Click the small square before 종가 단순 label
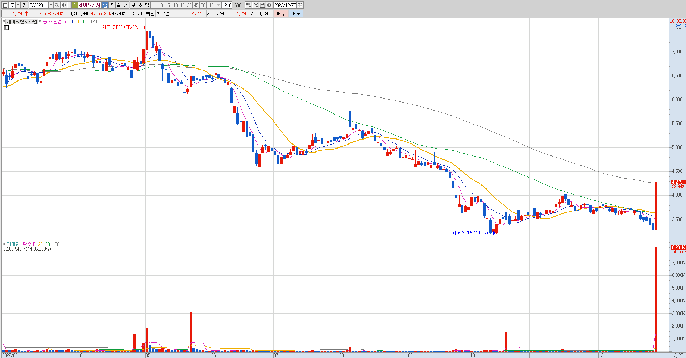This screenshot has height=358, width=686. click(40, 22)
